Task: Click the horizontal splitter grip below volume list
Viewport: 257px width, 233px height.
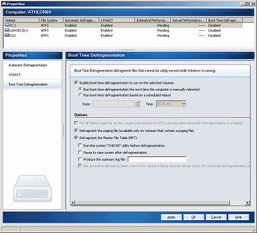Action: tap(128, 50)
